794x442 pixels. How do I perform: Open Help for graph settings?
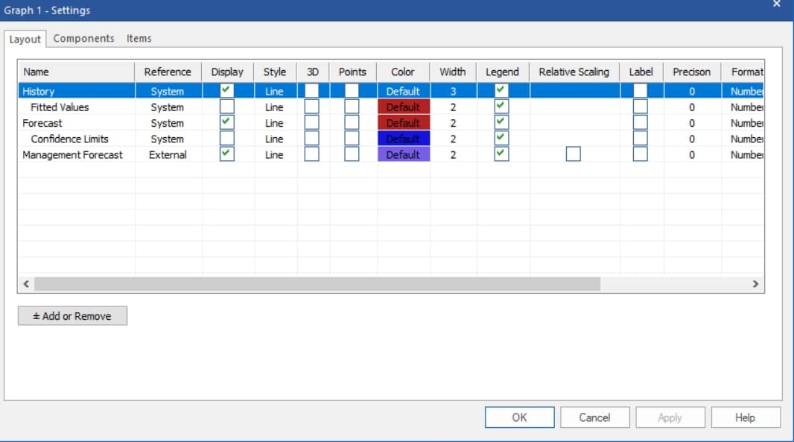tap(745, 417)
